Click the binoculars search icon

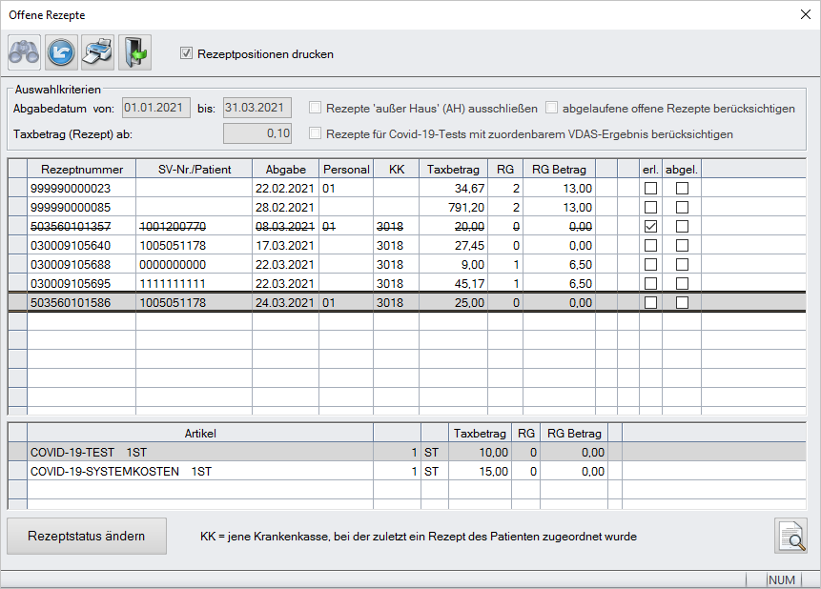tap(24, 52)
